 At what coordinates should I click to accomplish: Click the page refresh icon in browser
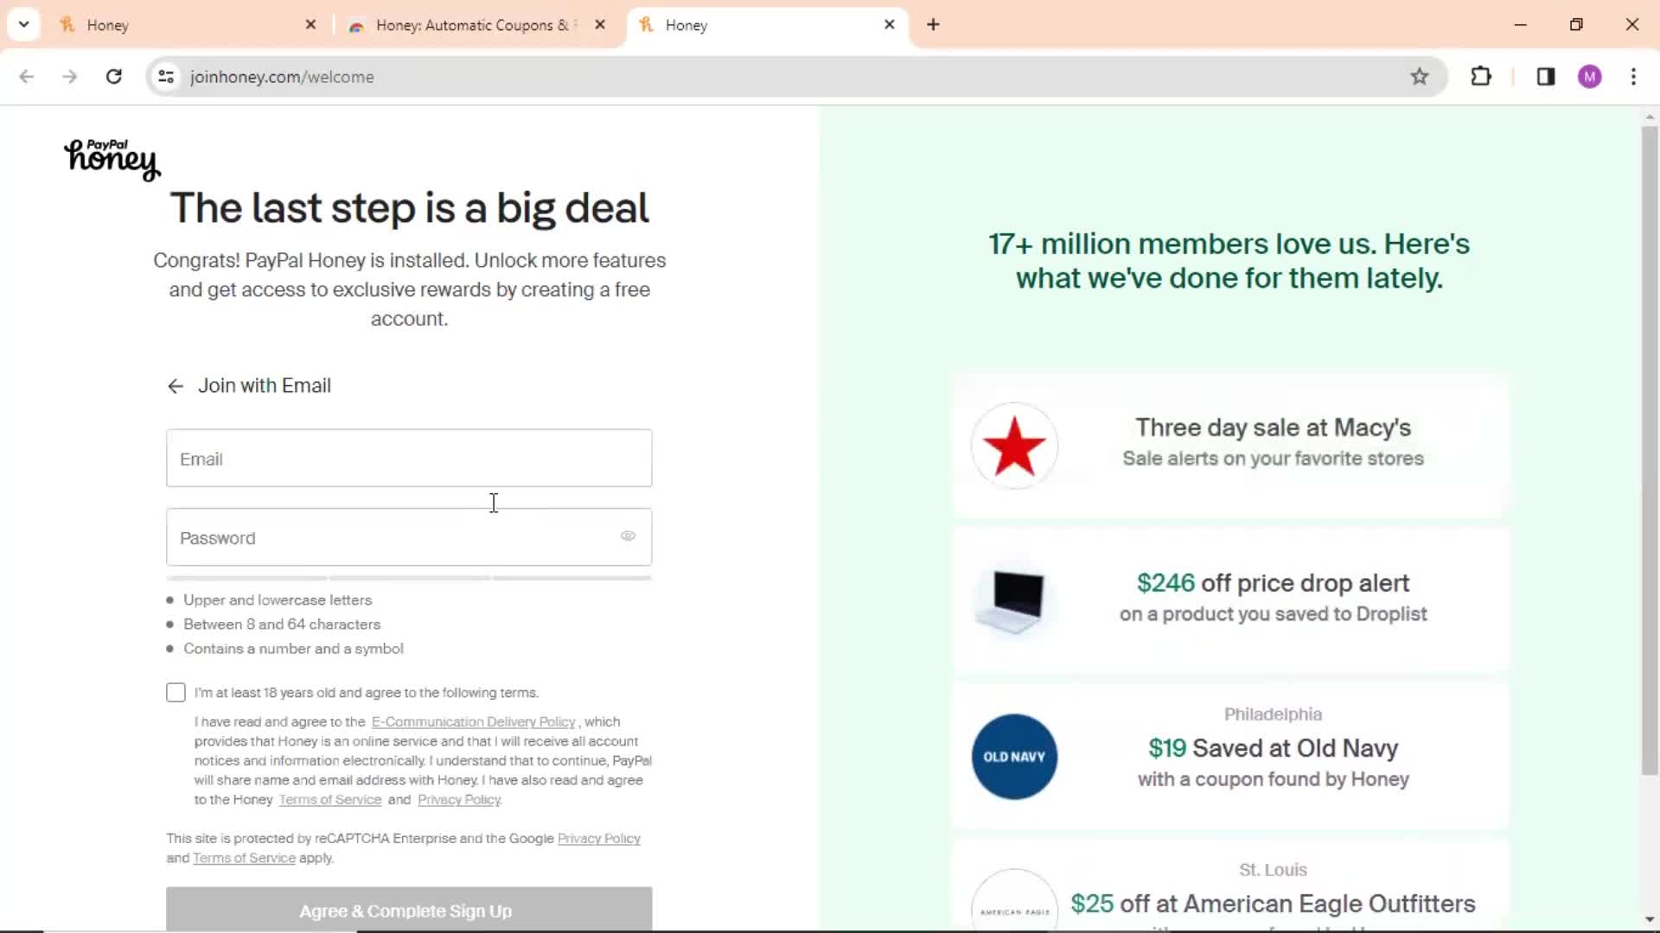click(114, 76)
